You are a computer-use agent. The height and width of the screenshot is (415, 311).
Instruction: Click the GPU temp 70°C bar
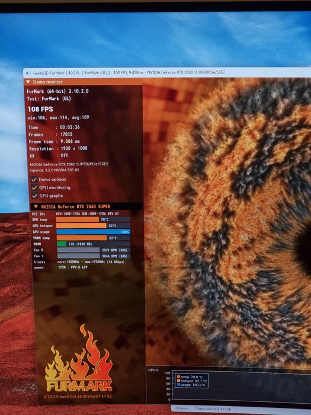pos(93,220)
